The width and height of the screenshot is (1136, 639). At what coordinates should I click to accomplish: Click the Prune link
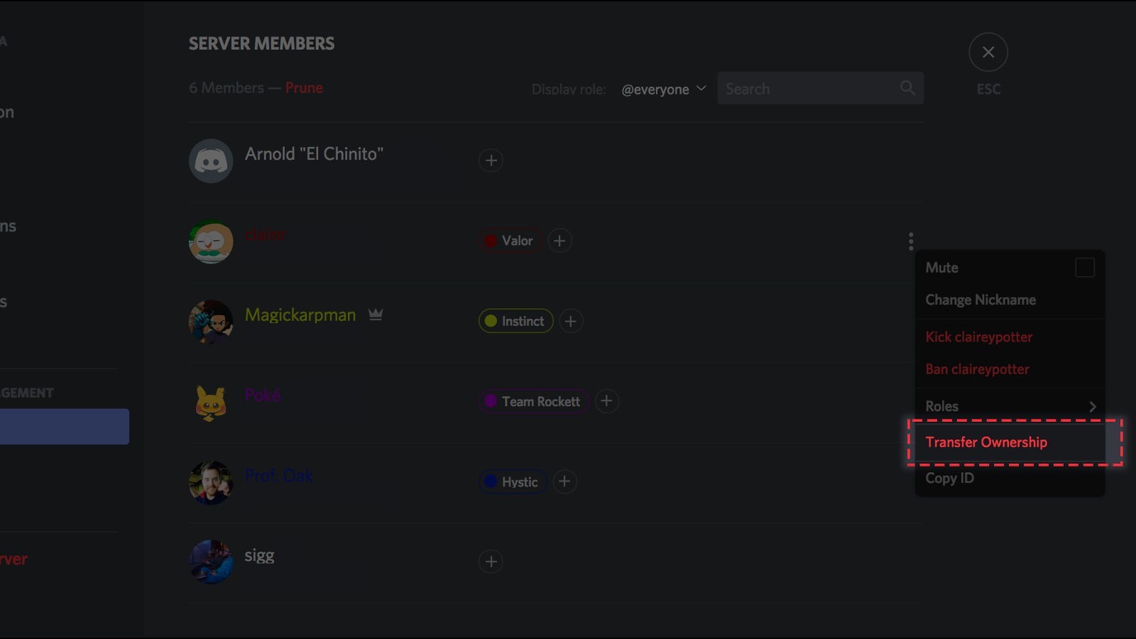[x=305, y=87]
